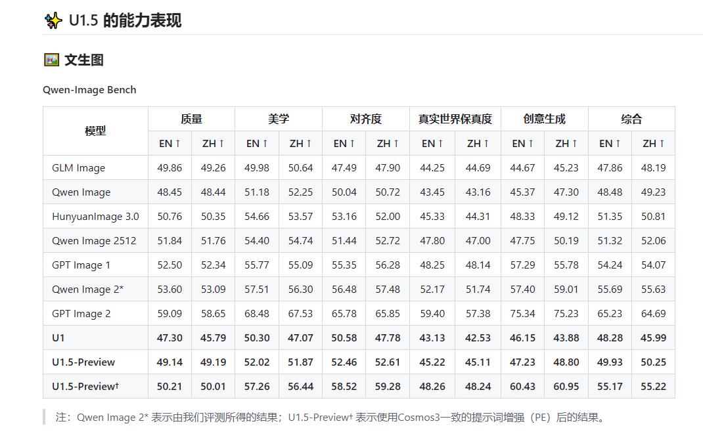
Task: Click the 创意生成 column group header
Action: tap(544, 119)
